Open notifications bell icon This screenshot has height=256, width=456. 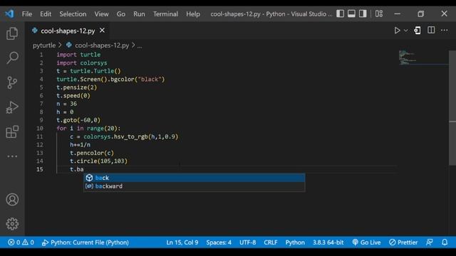[x=445, y=242]
